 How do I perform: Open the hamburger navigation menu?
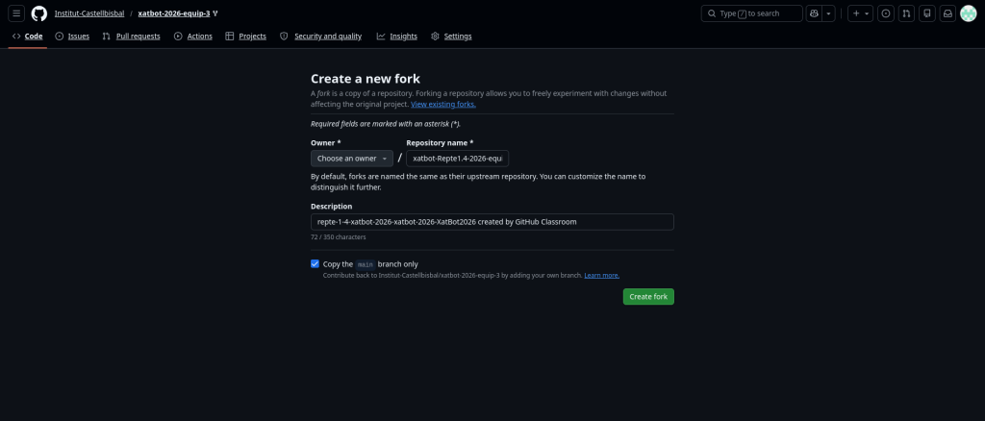(x=16, y=13)
